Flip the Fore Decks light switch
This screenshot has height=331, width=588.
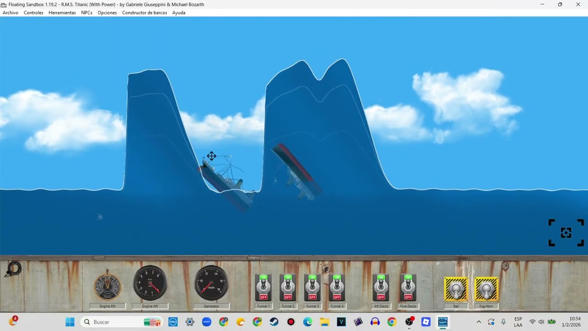point(408,288)
